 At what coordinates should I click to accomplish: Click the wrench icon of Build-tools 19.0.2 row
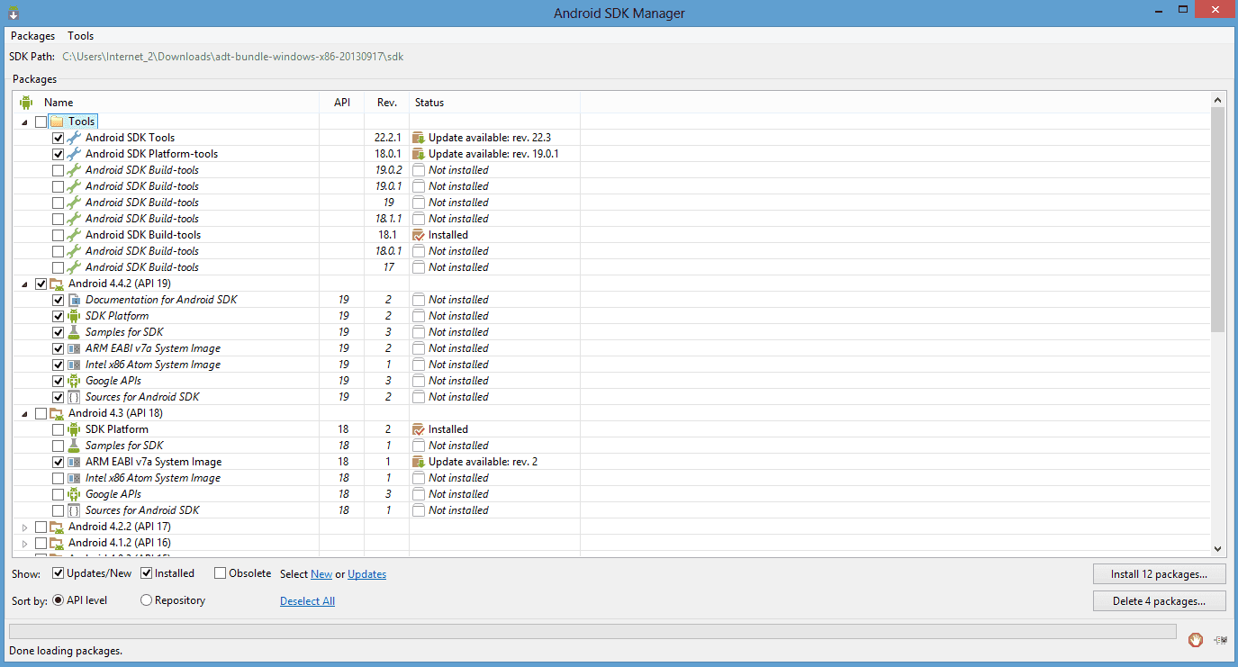click(x=74, y=170)
